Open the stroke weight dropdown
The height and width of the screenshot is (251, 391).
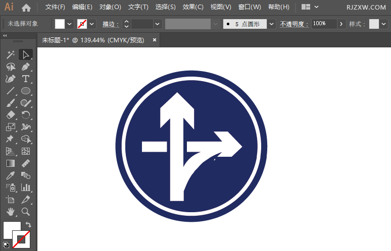pyautogui.click(x=157, y=24)
